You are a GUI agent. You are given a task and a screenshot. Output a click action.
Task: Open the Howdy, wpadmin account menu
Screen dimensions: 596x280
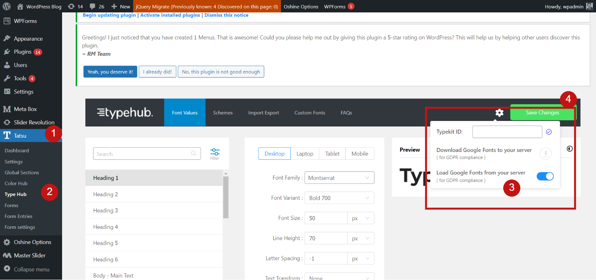[569, 6]
